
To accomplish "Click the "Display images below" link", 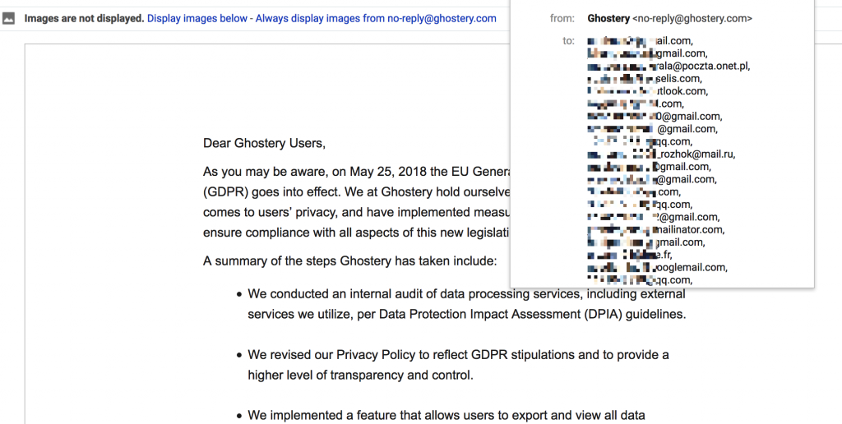I will tap(197, 18).
